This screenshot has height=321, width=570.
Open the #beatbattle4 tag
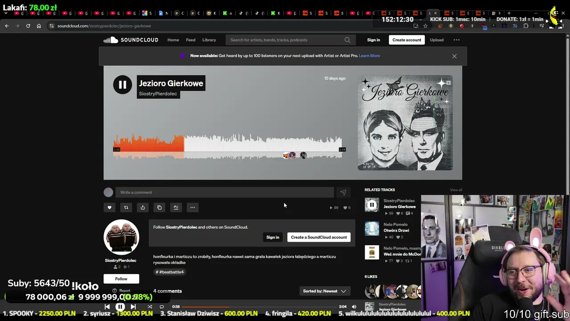(170, 272)
